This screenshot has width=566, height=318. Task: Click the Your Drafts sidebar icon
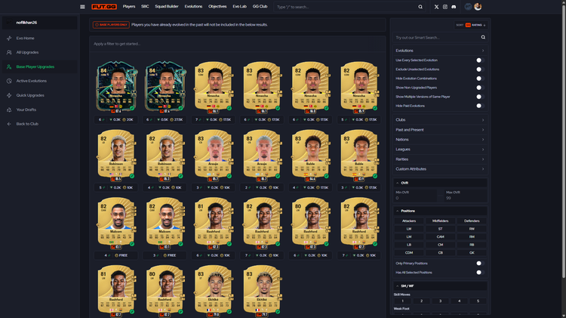(x=9, y=110)
